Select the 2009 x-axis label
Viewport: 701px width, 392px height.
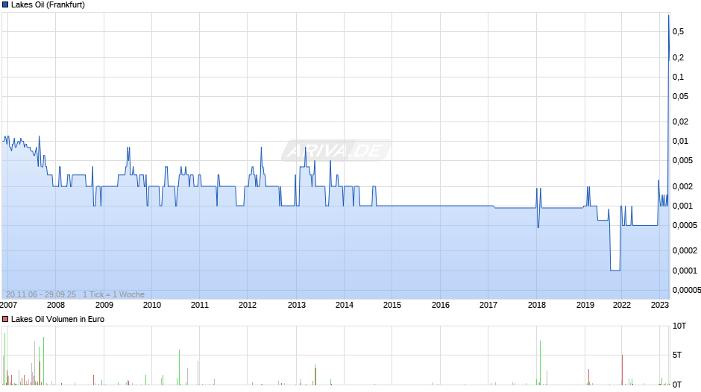point(104,305)
